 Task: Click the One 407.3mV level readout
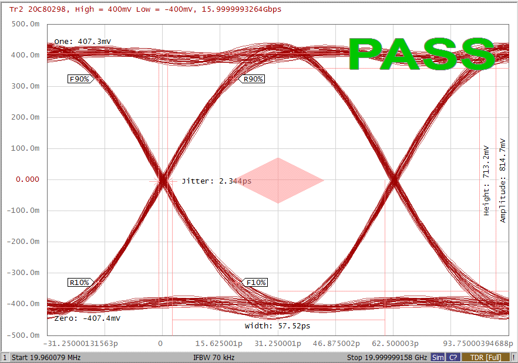coord(83,42)
